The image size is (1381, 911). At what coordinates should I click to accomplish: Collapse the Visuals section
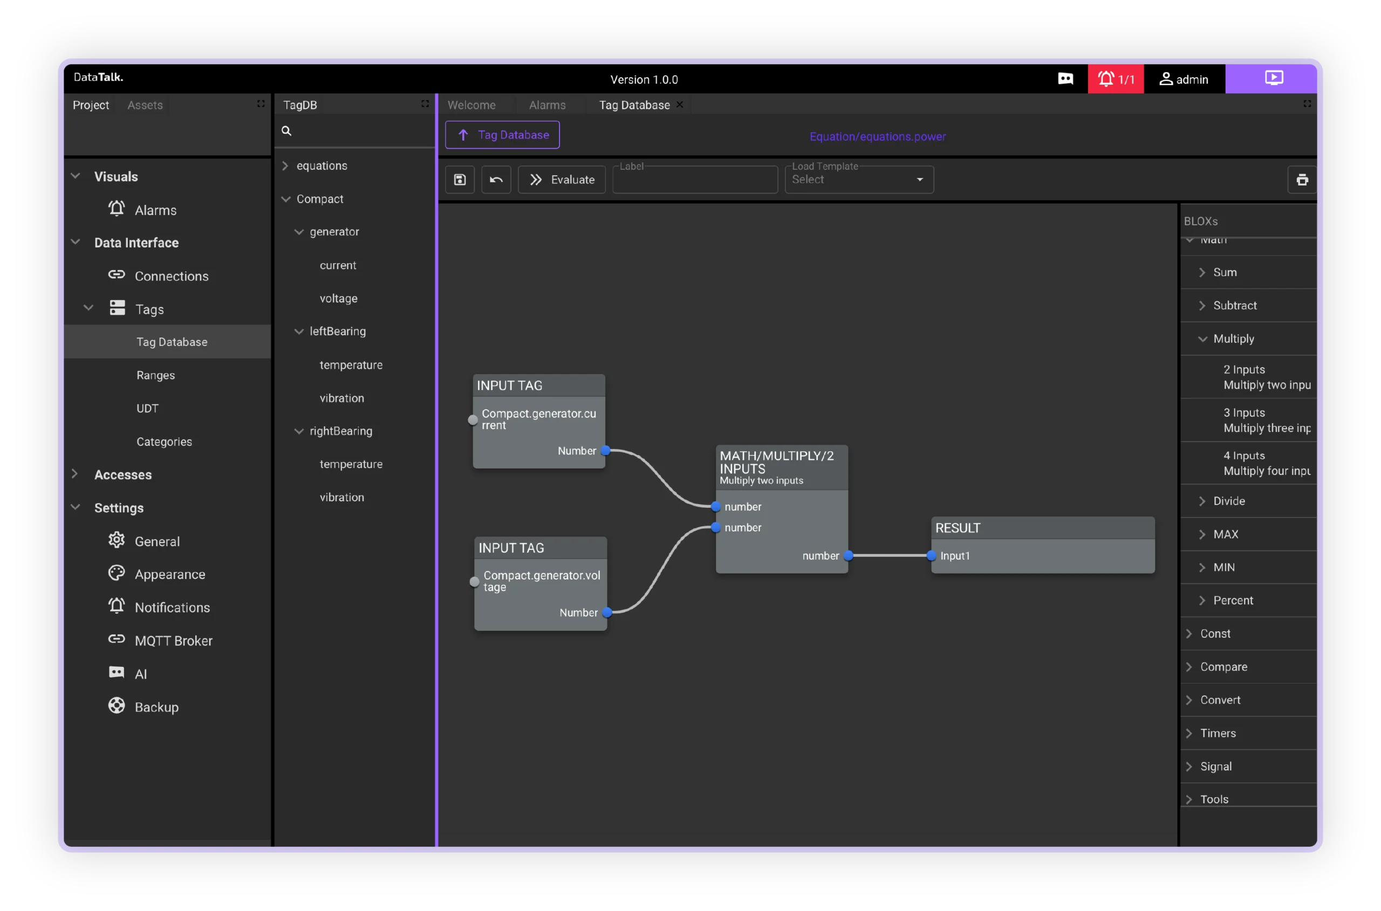pos(76,176)
